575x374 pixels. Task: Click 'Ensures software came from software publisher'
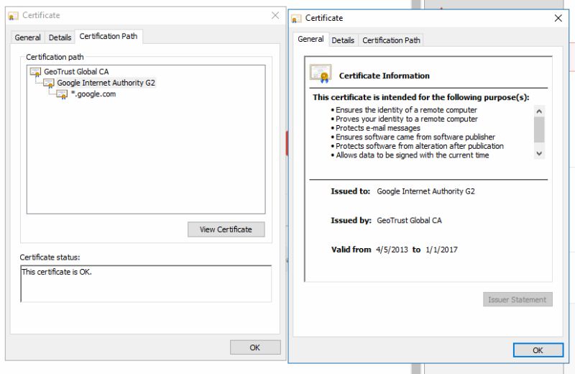[x=415, y=137]
